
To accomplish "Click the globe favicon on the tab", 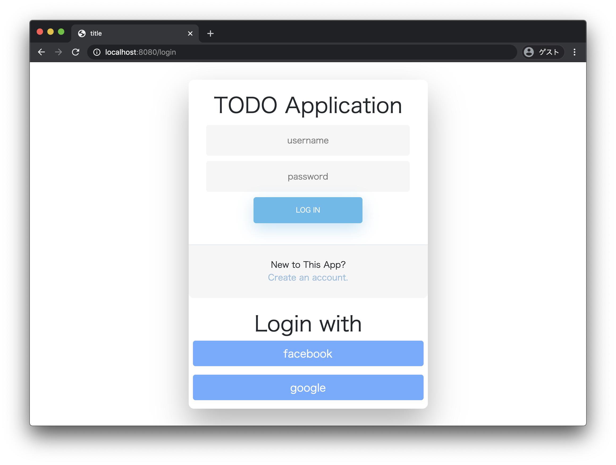I will [x=82, y=33].
